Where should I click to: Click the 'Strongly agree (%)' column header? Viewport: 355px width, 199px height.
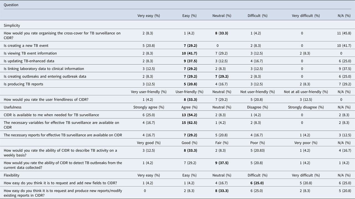pyautogui.click(x=149, y=107)
